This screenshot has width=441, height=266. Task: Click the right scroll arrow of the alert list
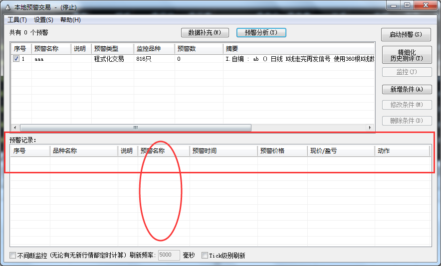[x=370, y=128]
